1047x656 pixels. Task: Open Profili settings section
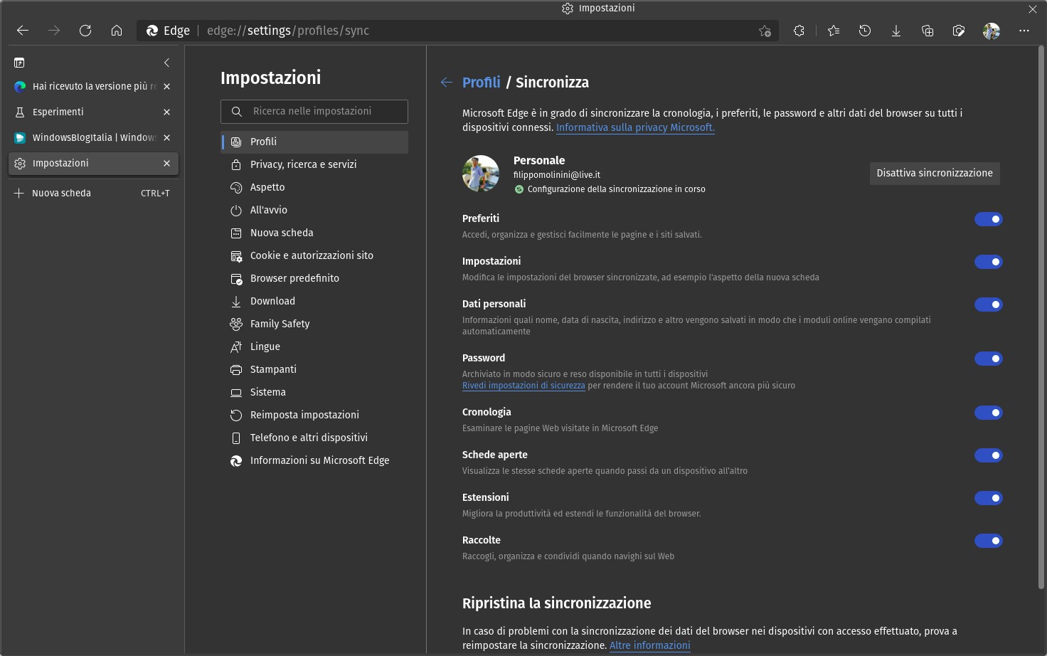click(314, 142)
